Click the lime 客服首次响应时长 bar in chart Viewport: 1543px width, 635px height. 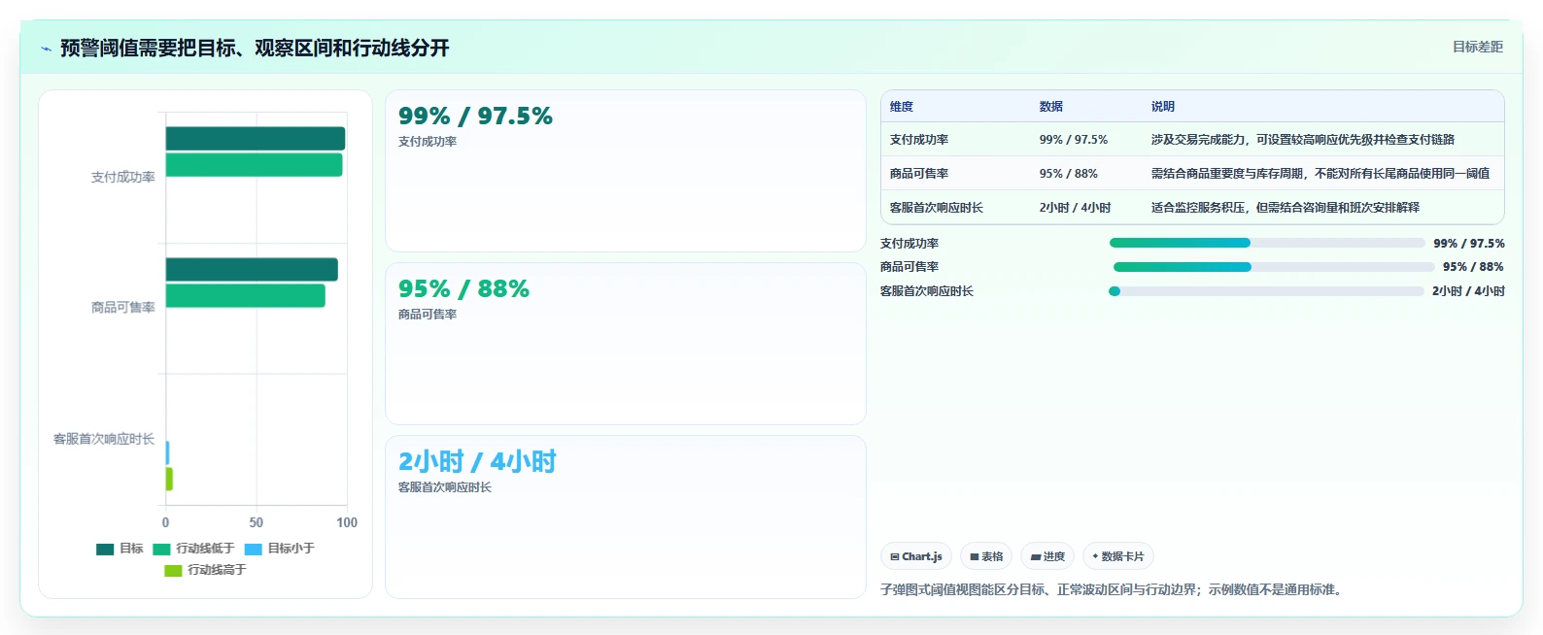pos(169,480)
